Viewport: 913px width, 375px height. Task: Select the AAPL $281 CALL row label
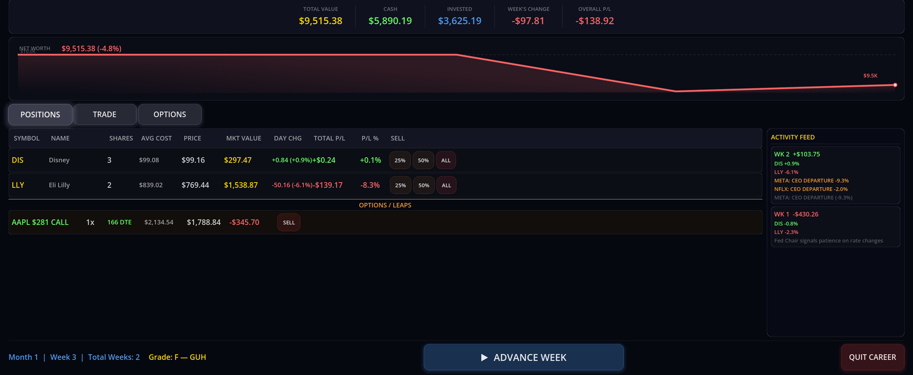[40, 222]
